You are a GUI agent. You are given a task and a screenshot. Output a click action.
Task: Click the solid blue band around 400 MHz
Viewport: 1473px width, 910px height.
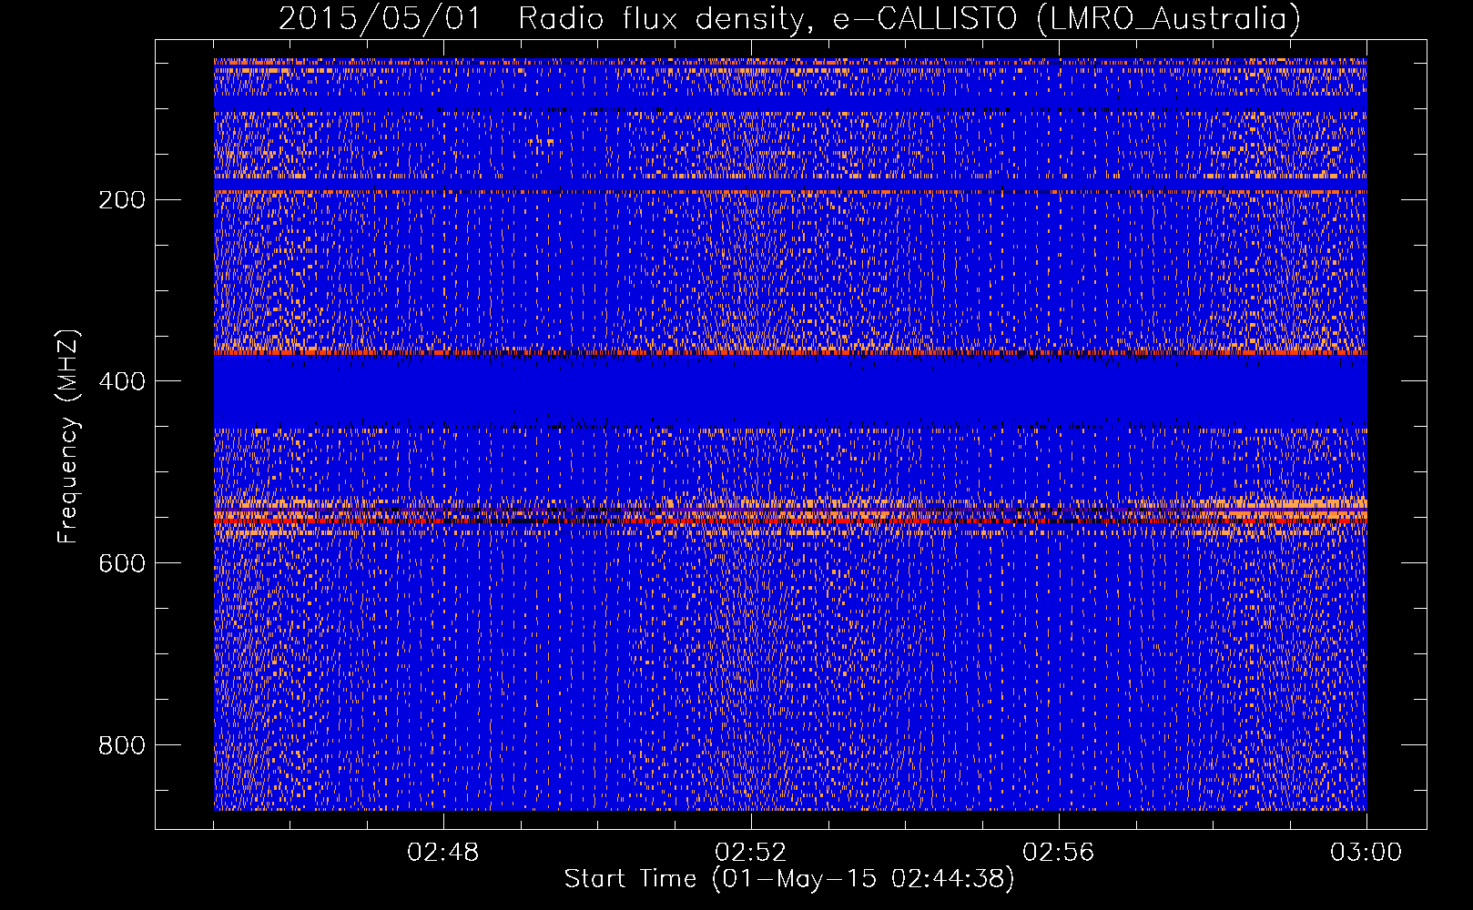pos(790,391)
